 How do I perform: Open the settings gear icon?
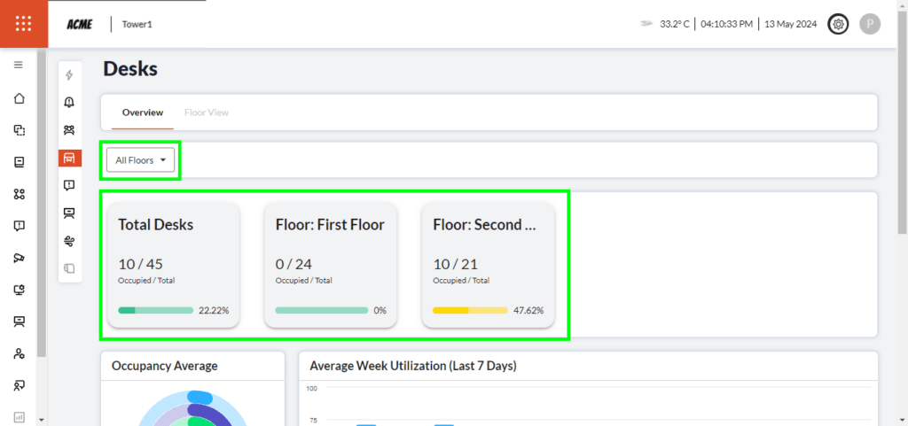(837, 24)
